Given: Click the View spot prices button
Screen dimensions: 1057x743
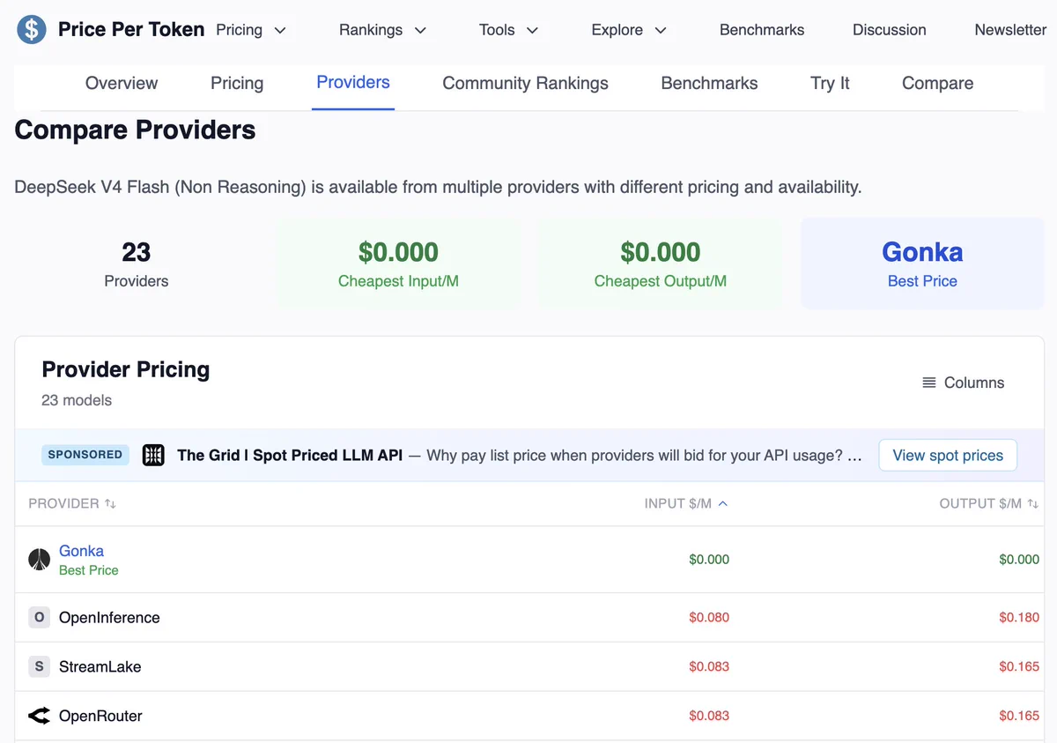Looking at the screenshot, I should (948, 456).
